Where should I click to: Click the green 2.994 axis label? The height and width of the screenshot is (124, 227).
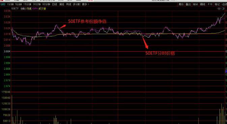7,63
